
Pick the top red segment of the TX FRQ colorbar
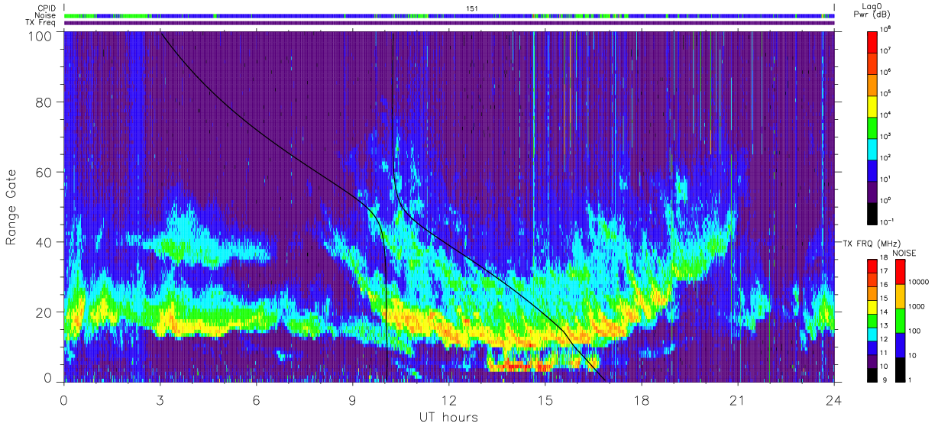874,267
